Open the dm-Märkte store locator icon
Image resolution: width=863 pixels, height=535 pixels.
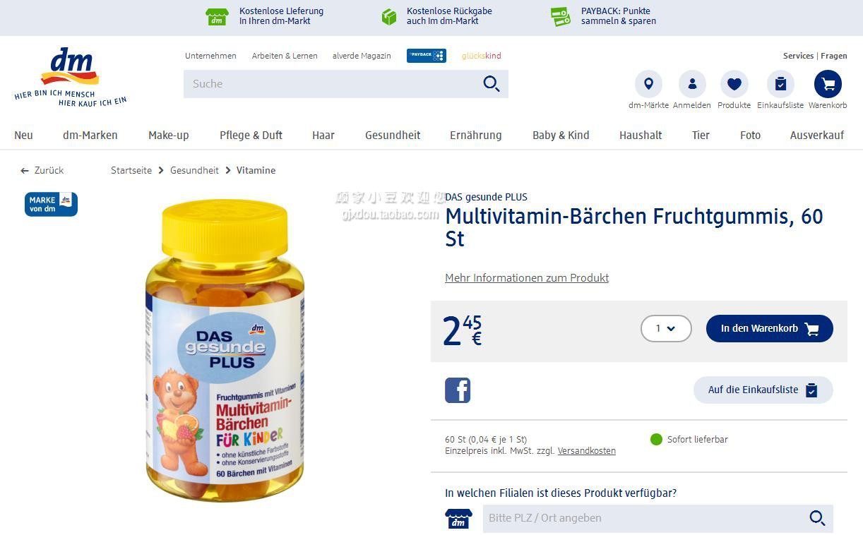point(648,84)
